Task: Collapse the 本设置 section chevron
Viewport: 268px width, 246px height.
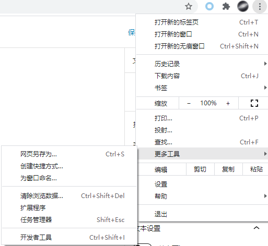Action: pos(257,228)
